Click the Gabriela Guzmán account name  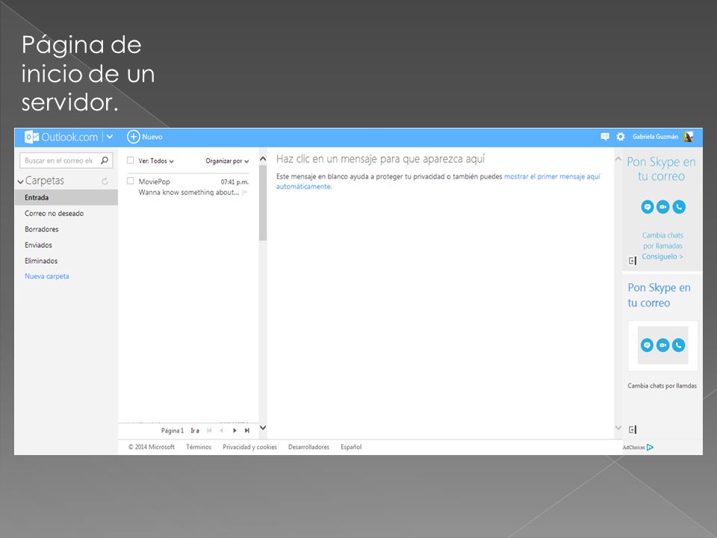click(x=655, y=136)
